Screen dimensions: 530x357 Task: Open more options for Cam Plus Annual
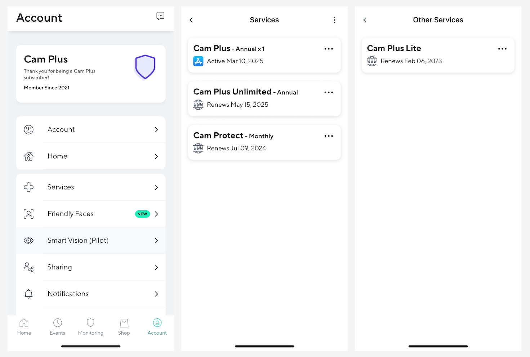pos(329,49)
